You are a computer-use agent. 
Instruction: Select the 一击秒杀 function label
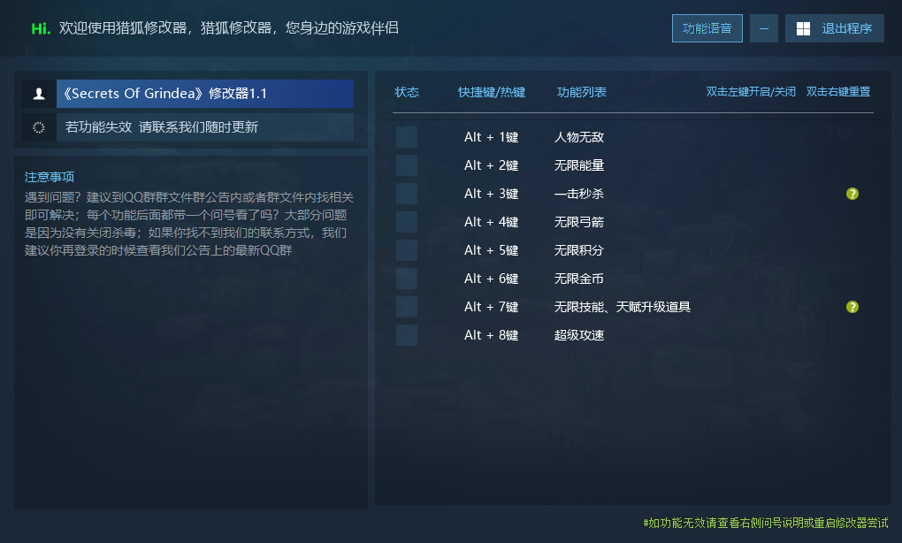(x=578, y=194)
